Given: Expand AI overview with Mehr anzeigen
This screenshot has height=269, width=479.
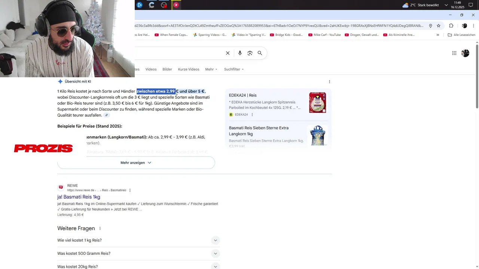Looking at the screenshot, I should (x=136, y=163).
